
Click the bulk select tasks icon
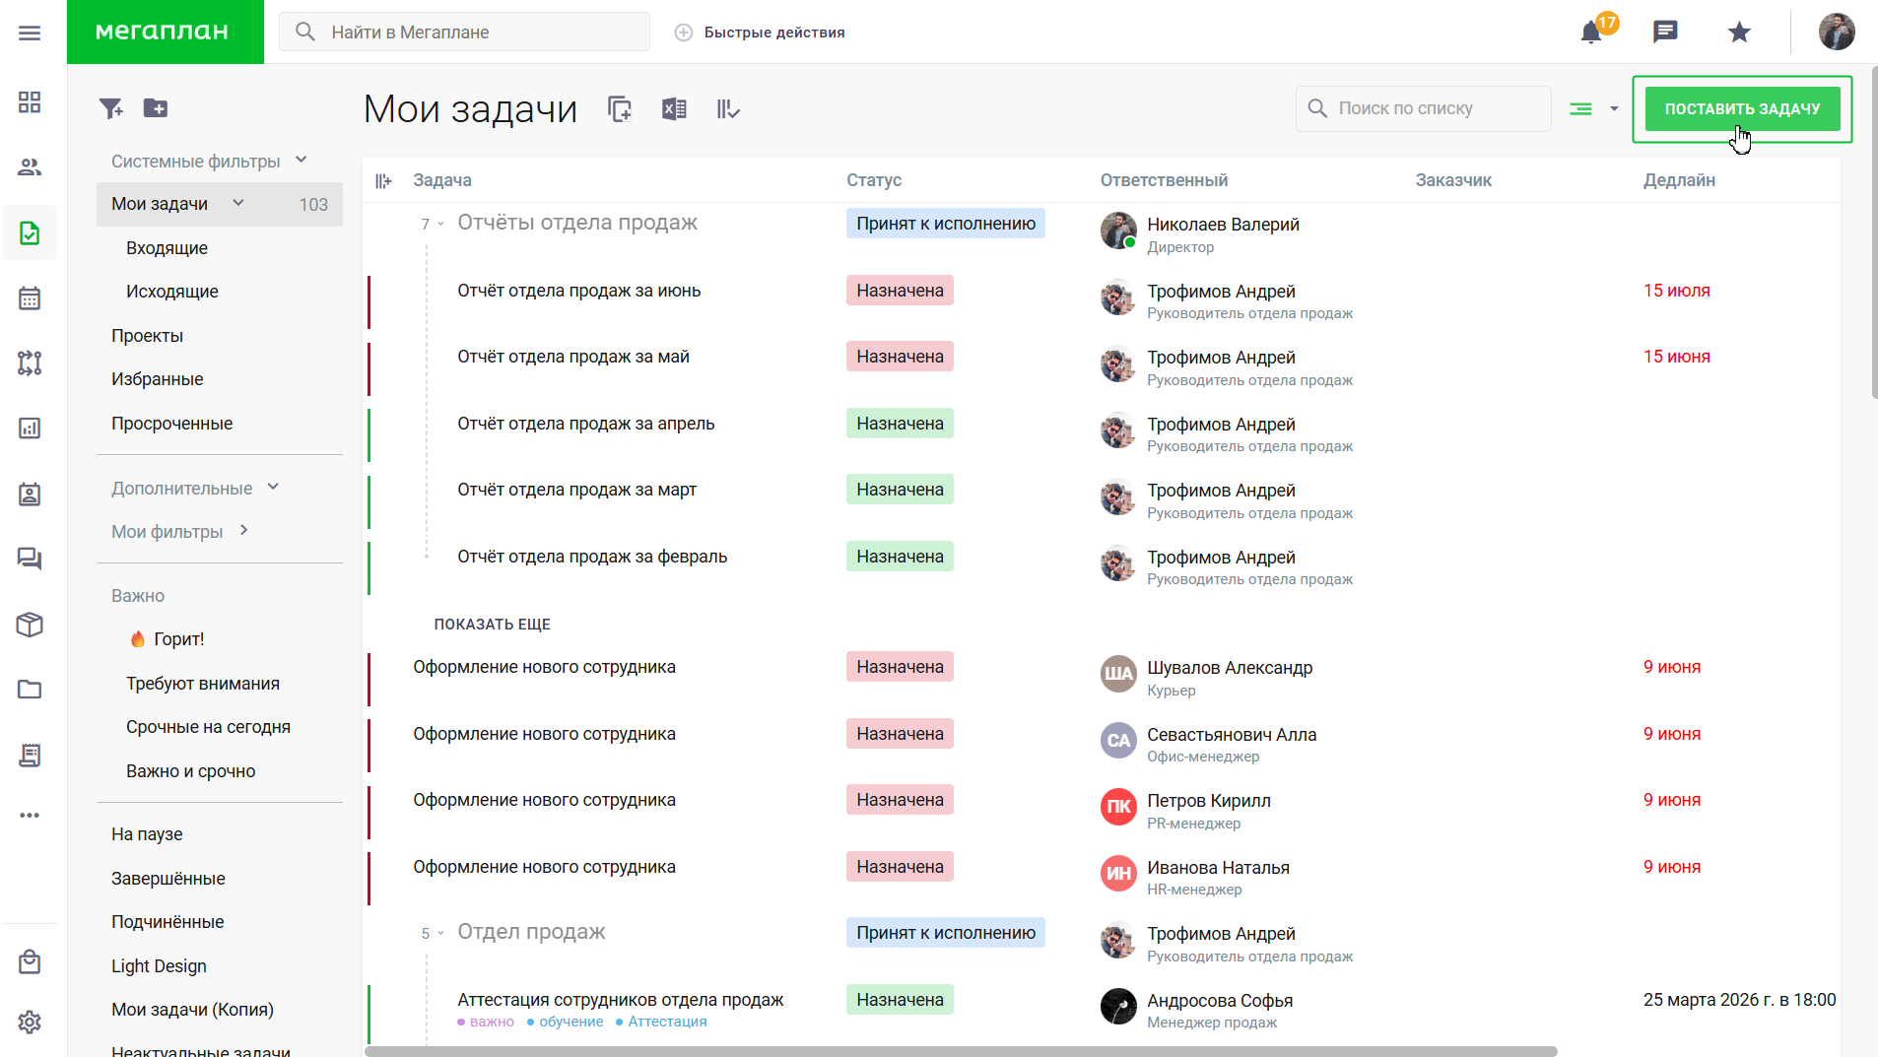(x=728, y=109)
